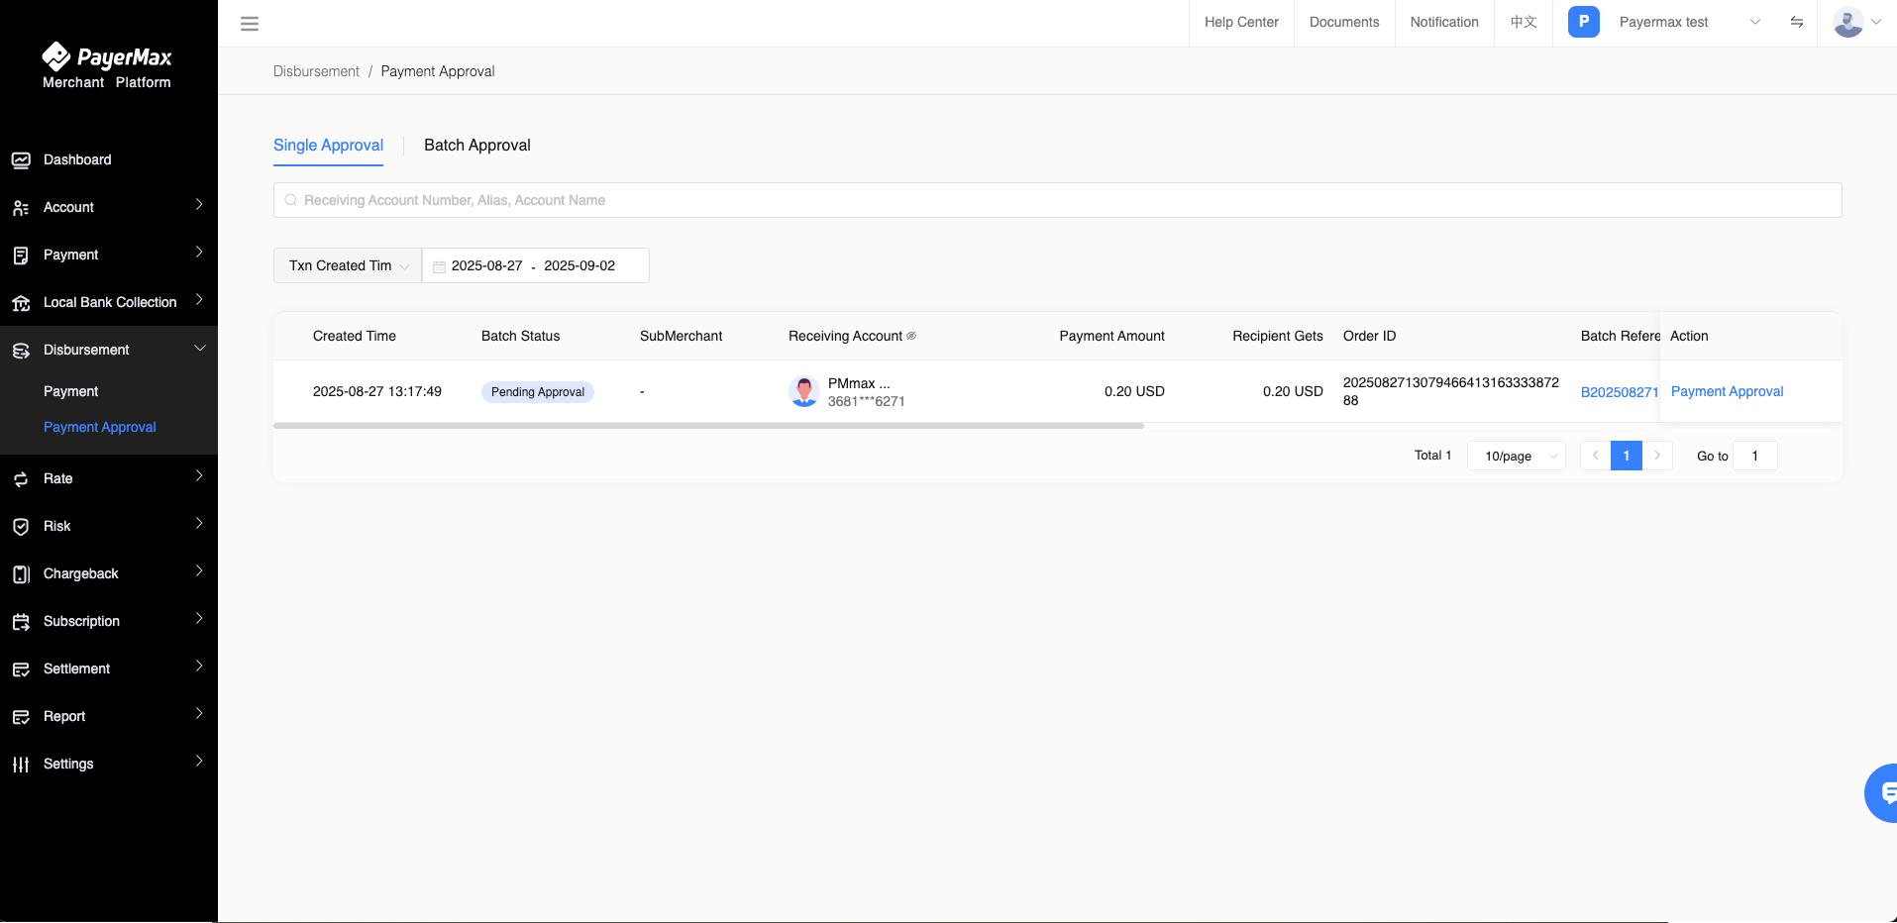Image resolution: width=1897 pixels, height=923 pixels.
Task: Select the Dashboard icon in sidebar
Action: [x=22, y=159]
